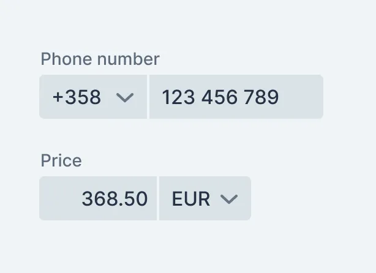The image size is (376, 273).
Task: Click the chevron icon beside +358
Action: click(125, 97)
